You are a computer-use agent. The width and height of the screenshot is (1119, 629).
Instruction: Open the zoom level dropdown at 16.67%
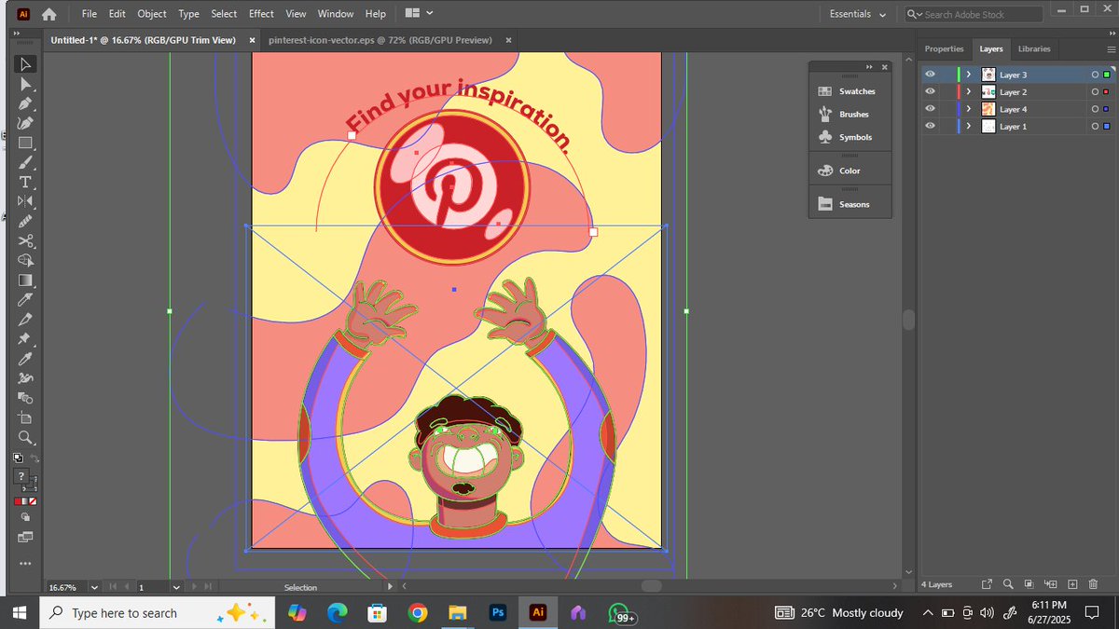[94, 587]
